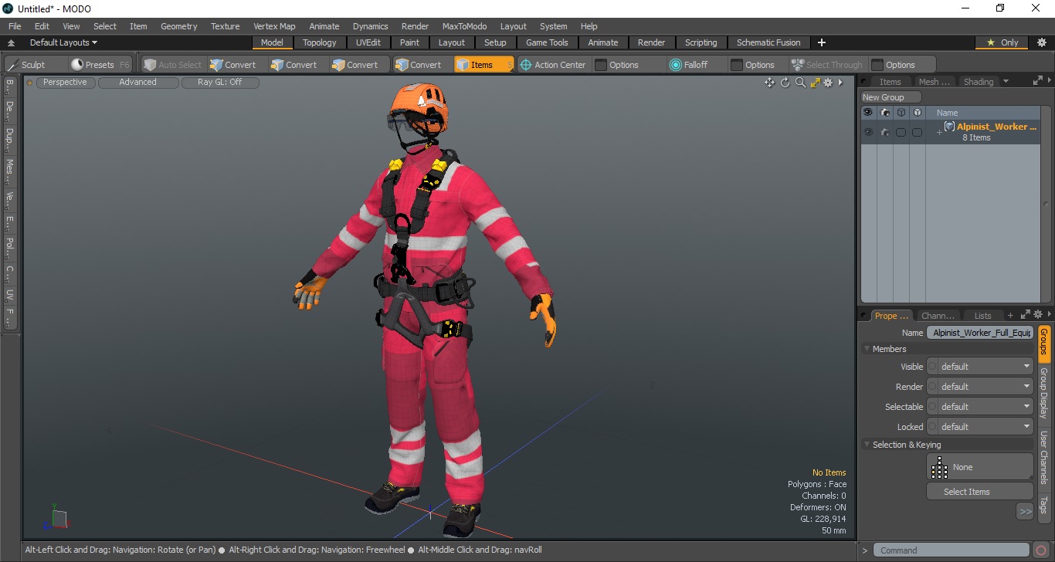Add a new tab to the Properties panel
This screenshot has width=1055, height=562.
click(x=1010, y=315)
